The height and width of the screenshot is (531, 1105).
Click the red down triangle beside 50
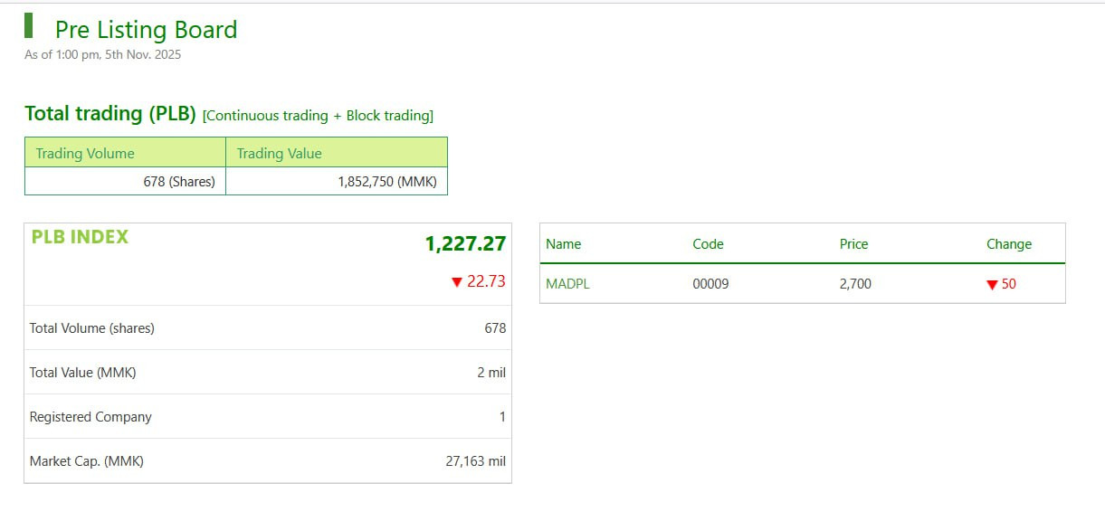[992, 285]
